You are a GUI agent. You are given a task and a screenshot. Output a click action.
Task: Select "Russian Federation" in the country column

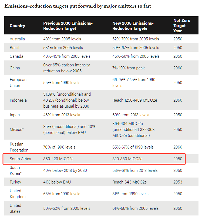19,147
